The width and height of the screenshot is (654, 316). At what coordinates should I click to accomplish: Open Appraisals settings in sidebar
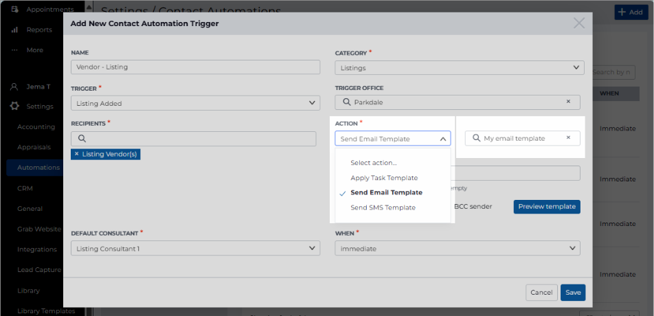(34, 147)
